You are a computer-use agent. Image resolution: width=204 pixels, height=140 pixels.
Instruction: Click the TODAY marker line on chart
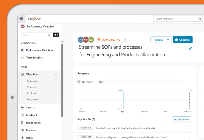click(124, 100)
